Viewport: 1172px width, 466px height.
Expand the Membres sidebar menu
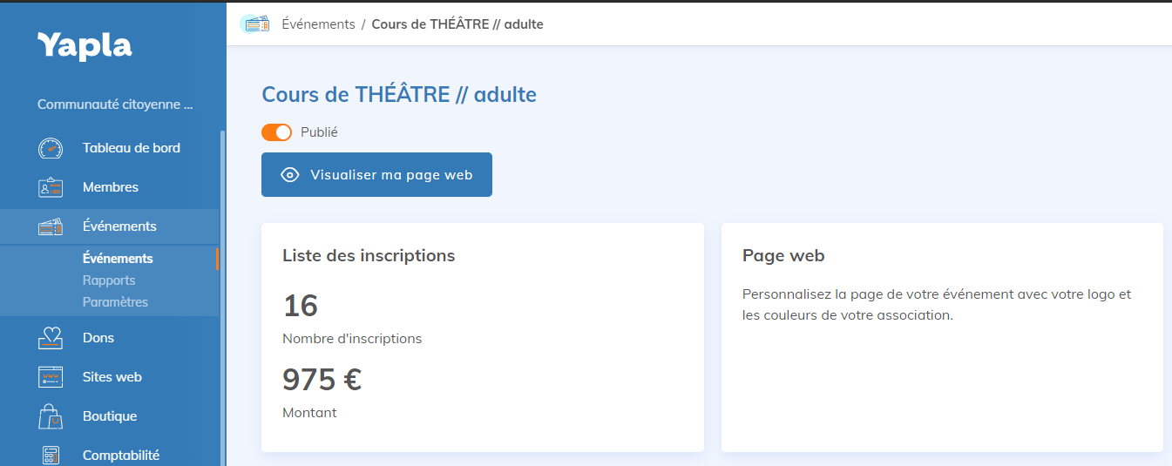tap(111, 187)
